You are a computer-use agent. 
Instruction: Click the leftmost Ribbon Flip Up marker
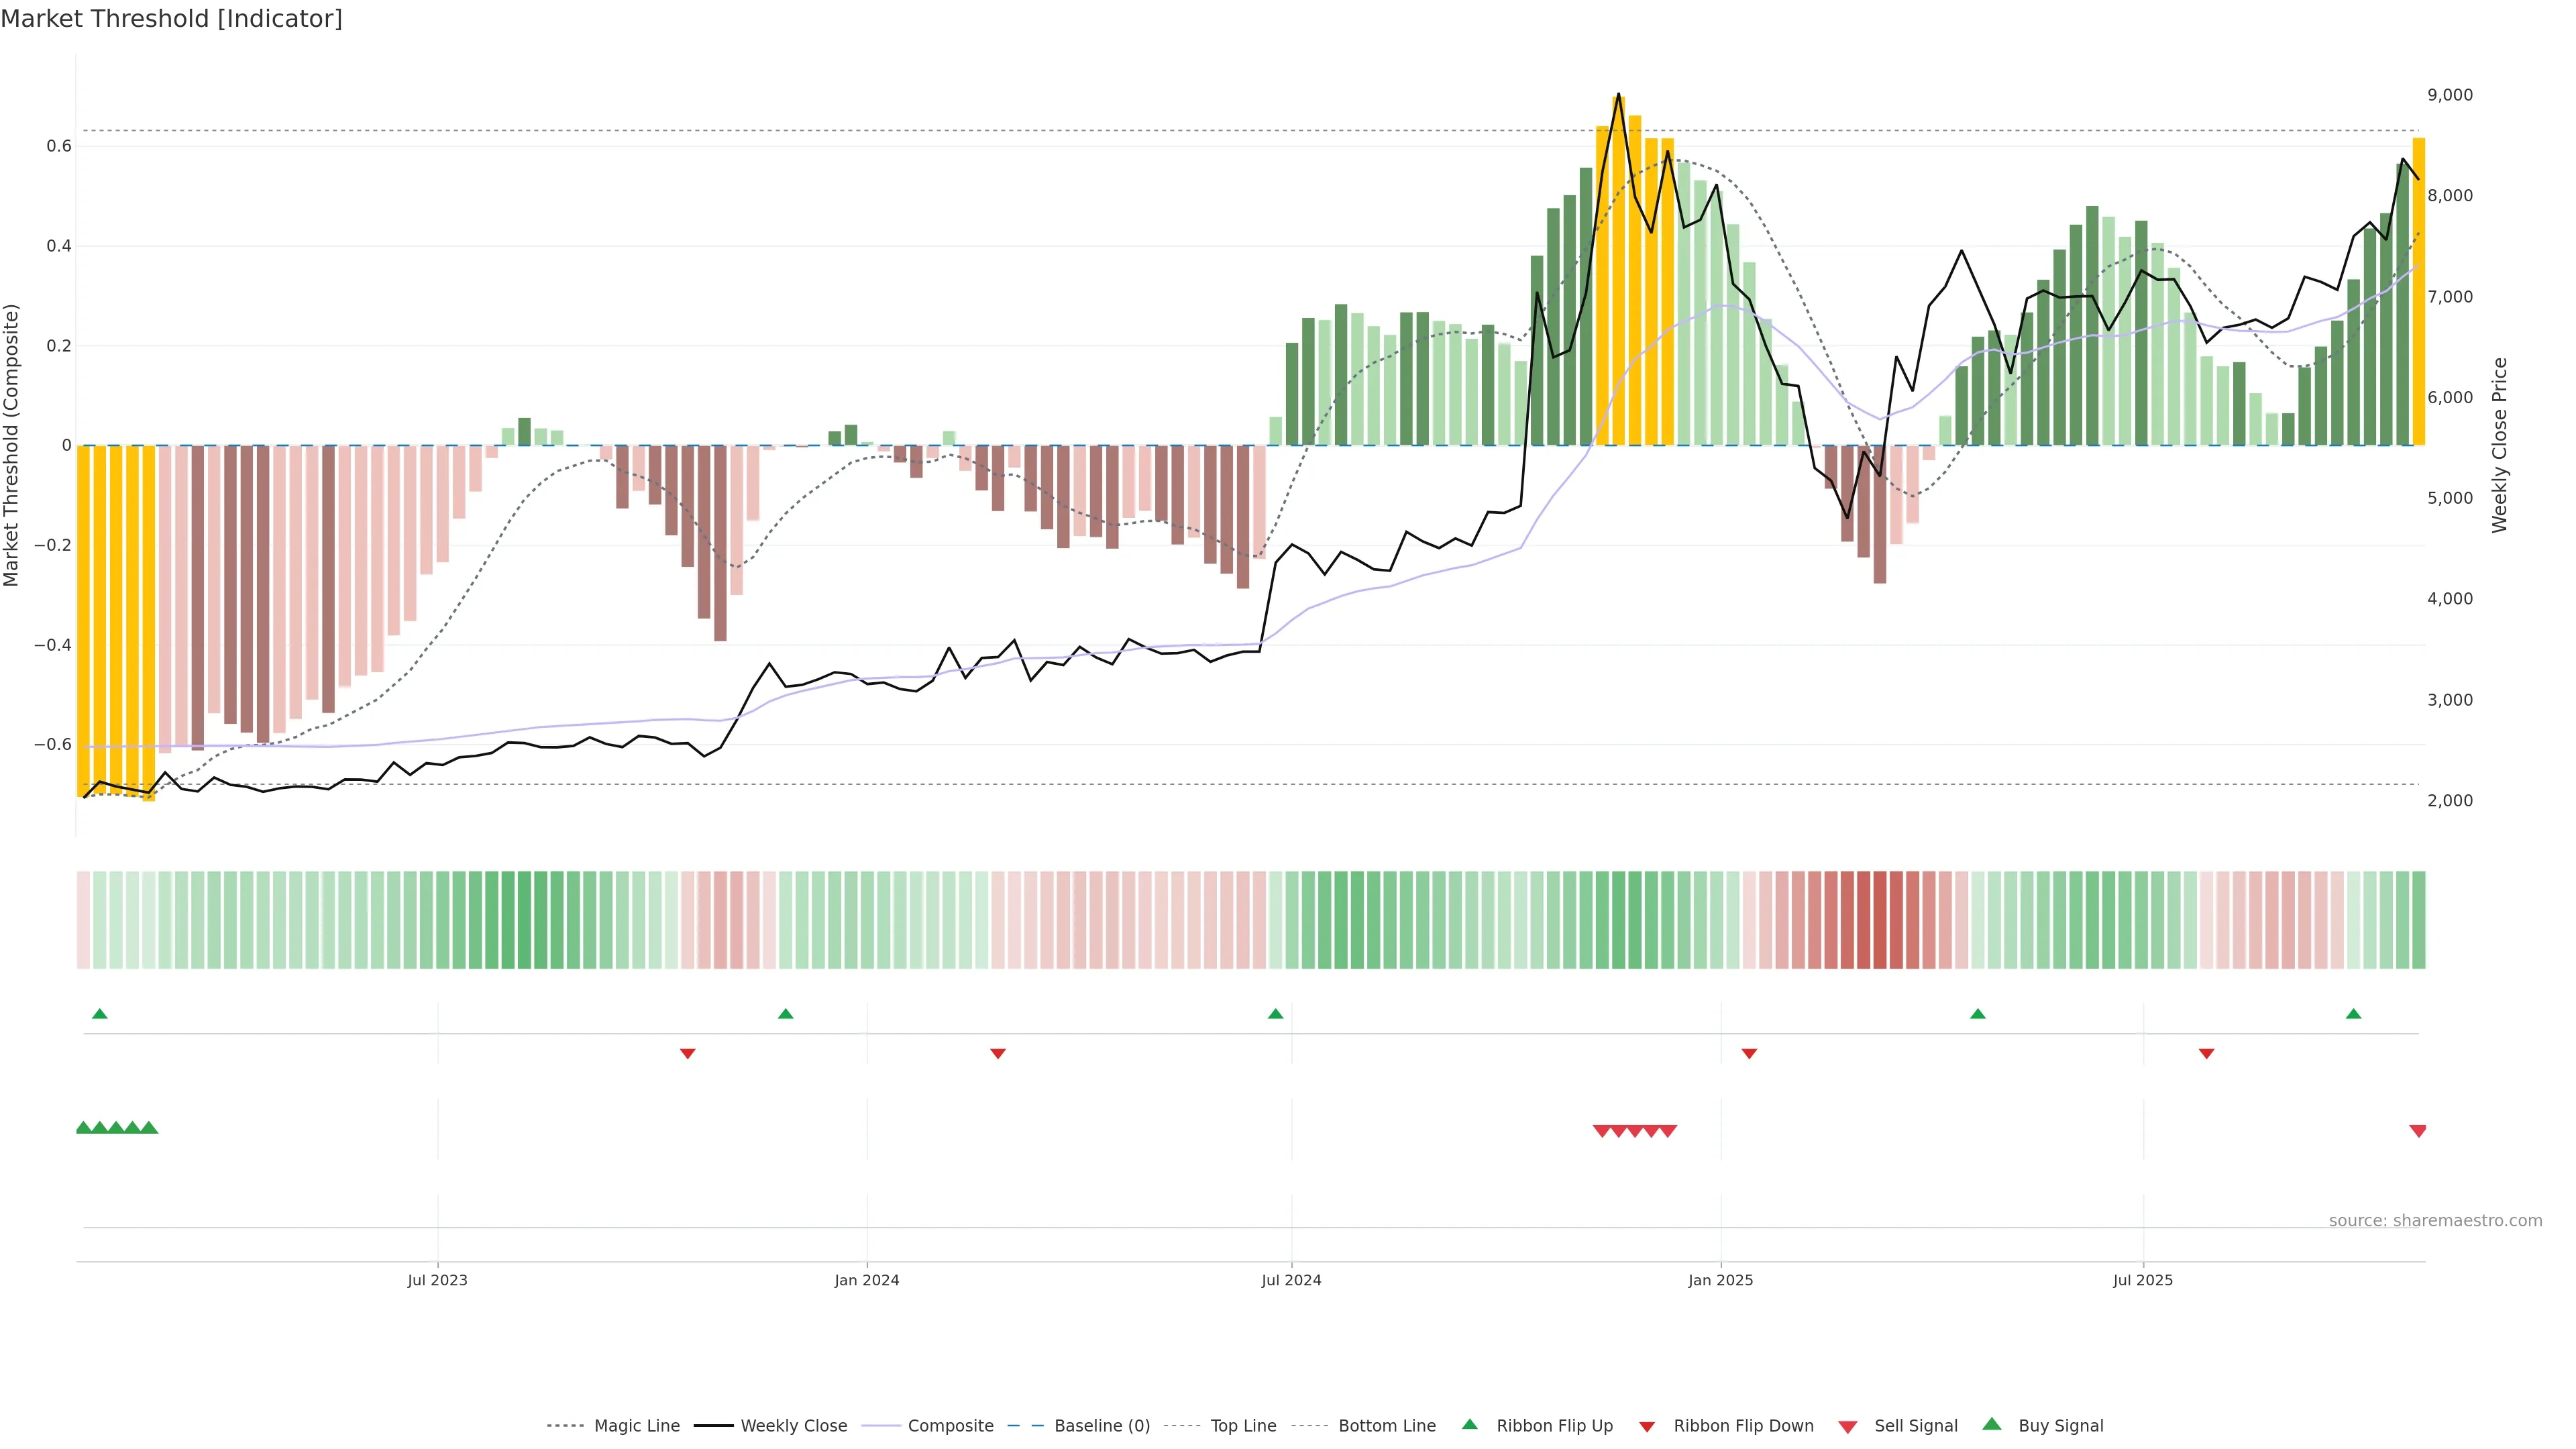point(99,1014)
